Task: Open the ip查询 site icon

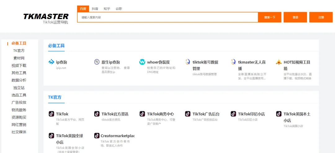Action: click(x=51, y=62)
